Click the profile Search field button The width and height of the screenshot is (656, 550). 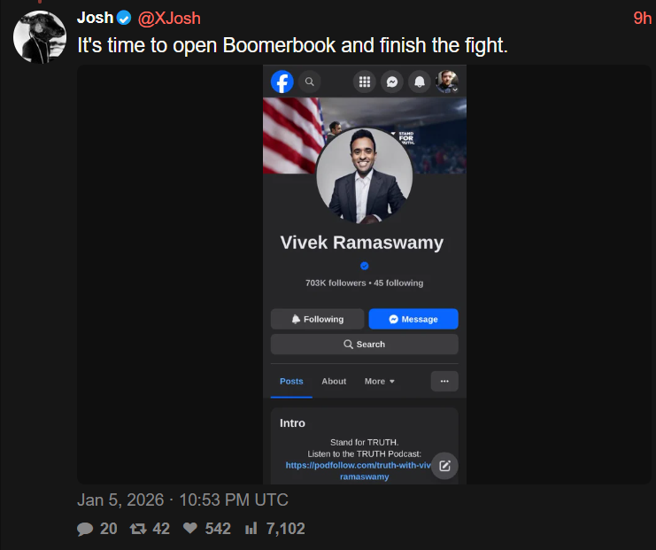point(365,344)
